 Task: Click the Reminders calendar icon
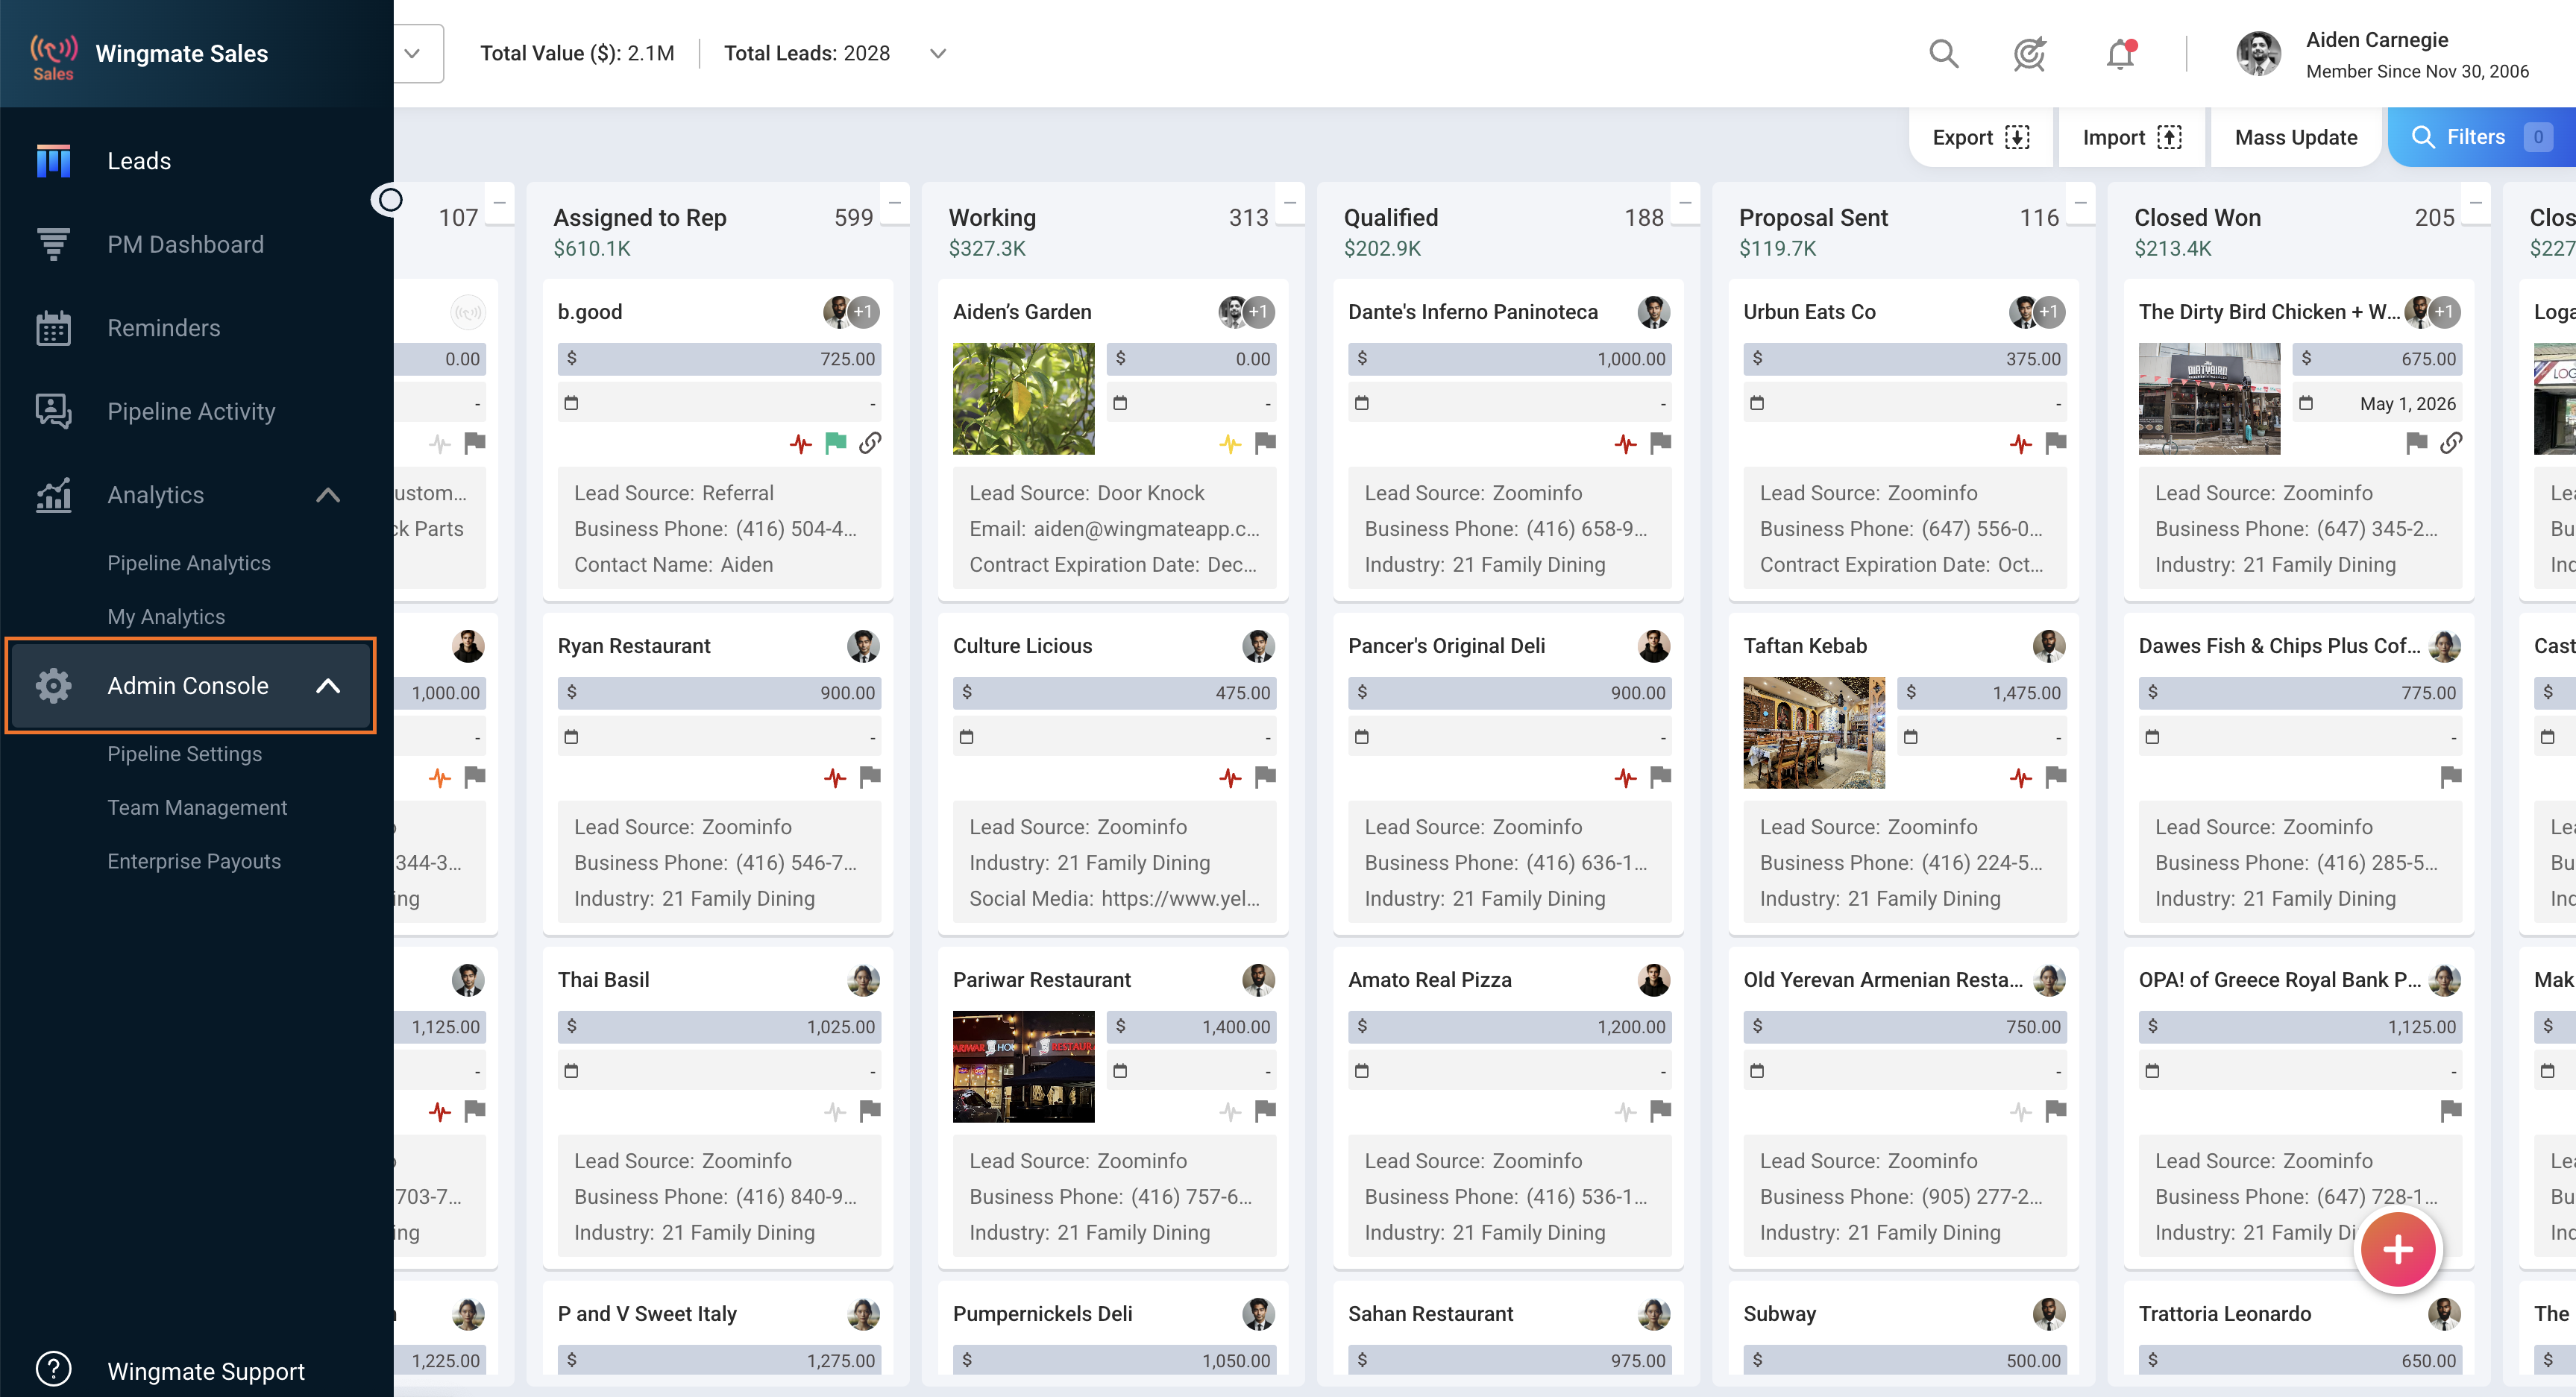pyautogui.click(x=53, y=328)
